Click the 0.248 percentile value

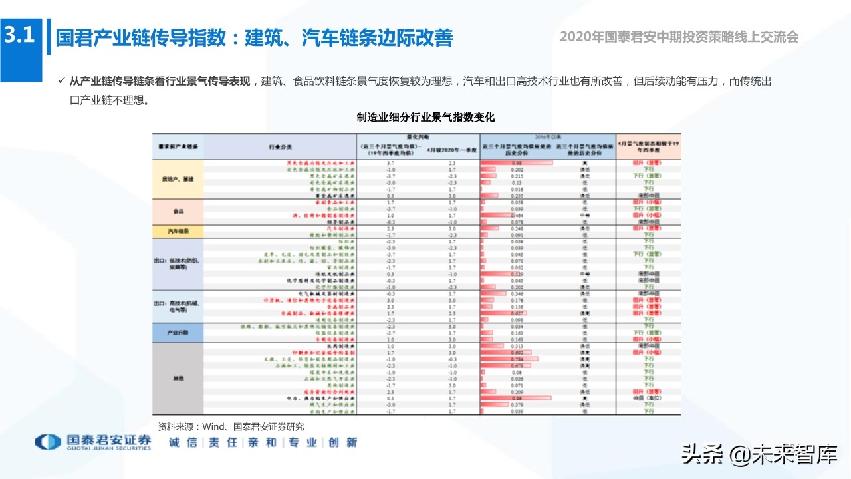point(517,228)
